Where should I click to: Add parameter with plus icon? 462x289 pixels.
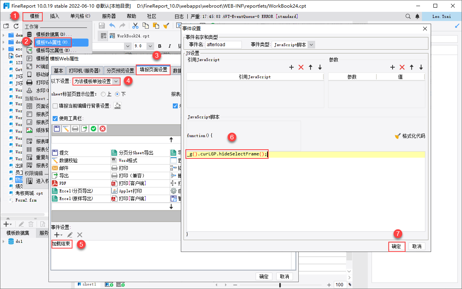point(393,67)
